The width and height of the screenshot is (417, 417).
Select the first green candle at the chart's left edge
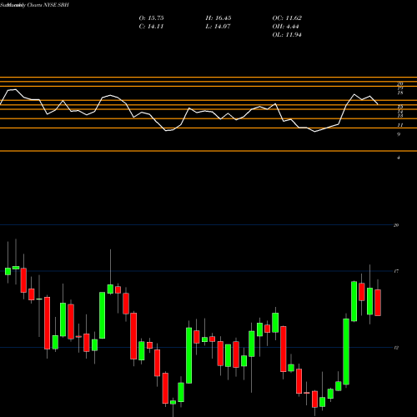coord(8,271)
